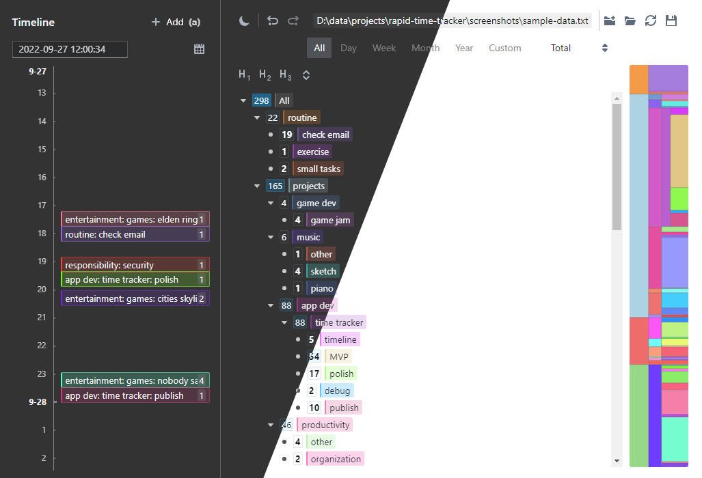Collapse the routine category
The height and width of the screenshot is (478, 702).
click(x=257, y=117)
